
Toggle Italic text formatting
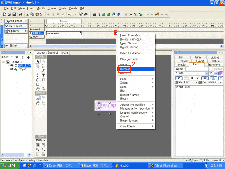click(198, 78)
